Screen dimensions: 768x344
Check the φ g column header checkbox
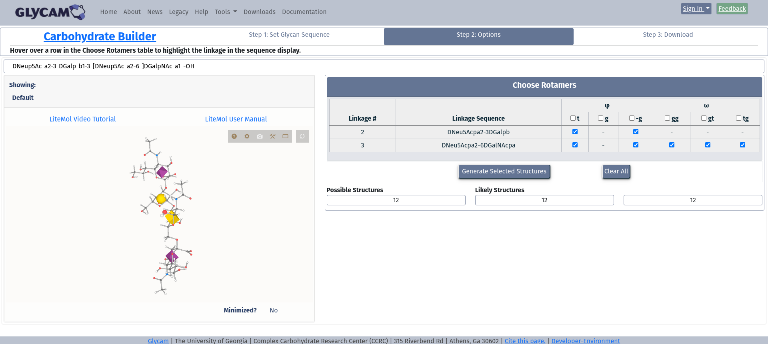tap(600, 118)
